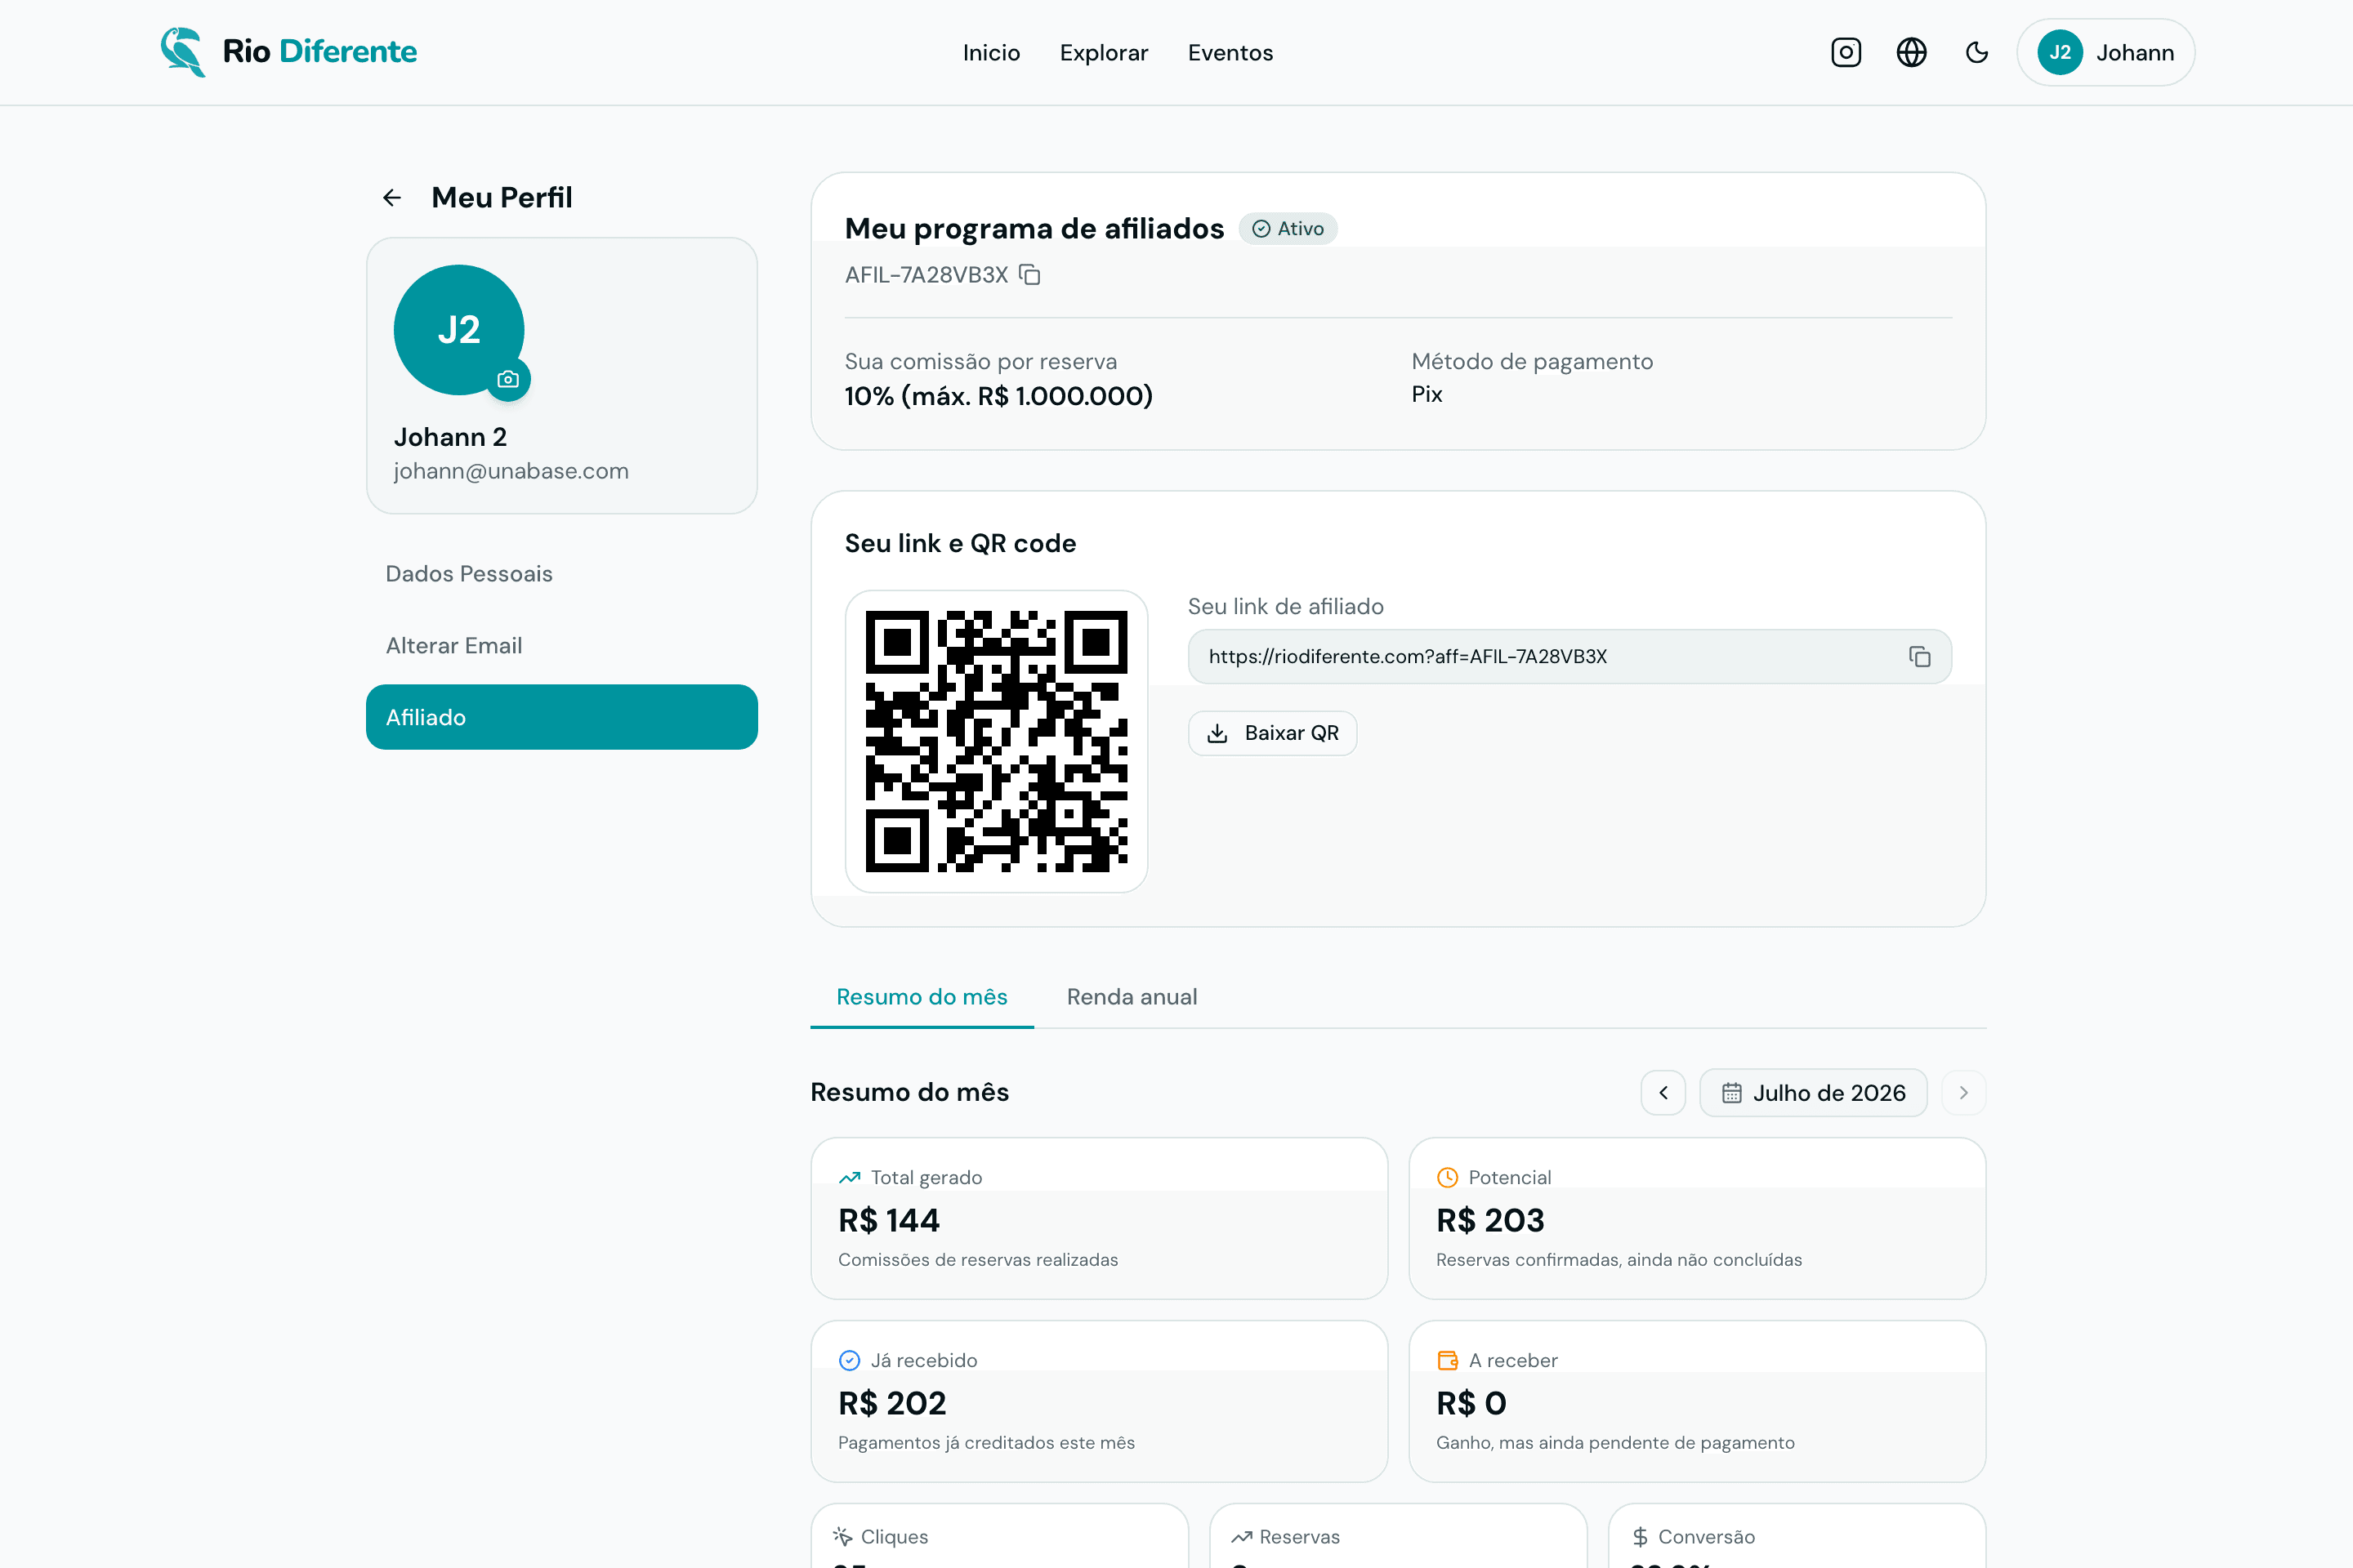Screen dimensions: 2353x1568
Task: Click the calendar icon in the month picker
Action: tap(1732, 1093)
